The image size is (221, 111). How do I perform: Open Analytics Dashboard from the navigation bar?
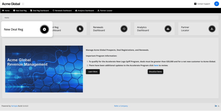tap(85, 11)
